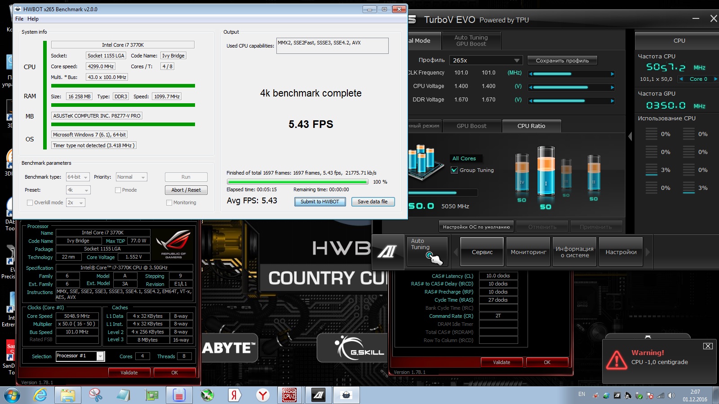Click DDR Voltage slider right arrow

(612, 101)
